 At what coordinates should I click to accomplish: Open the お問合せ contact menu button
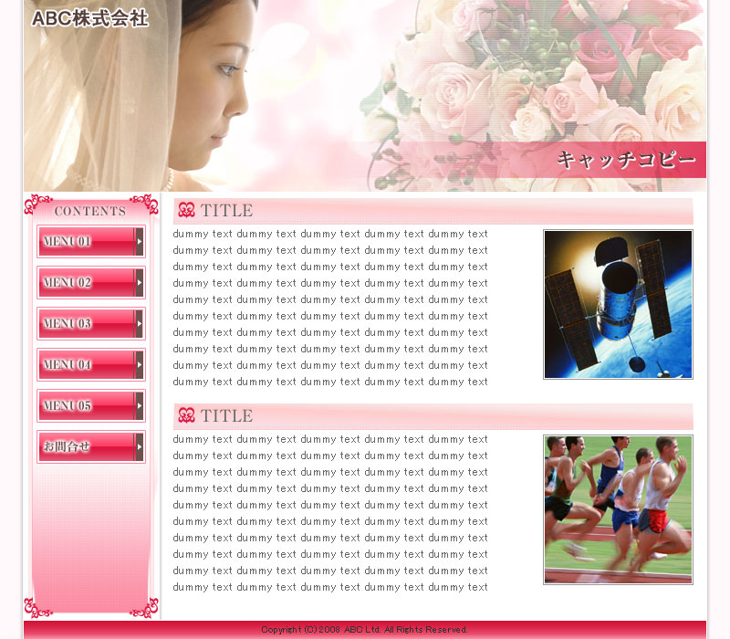pos(91,446)
